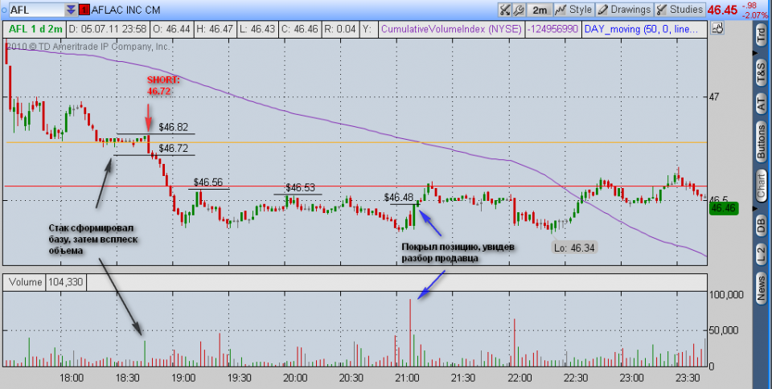Open the Buttons sidebar tab
Image resolution: width=772 pixels, height=389 pixels.
(762, 143)
